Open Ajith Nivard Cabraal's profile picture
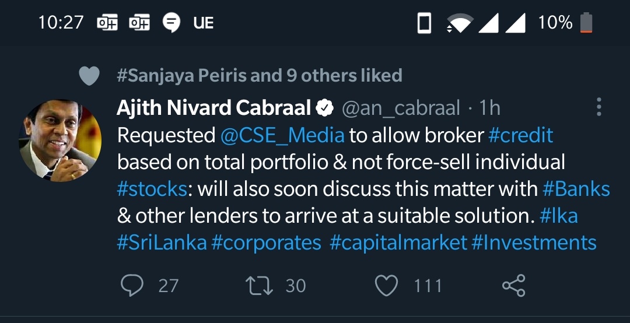The image size is (630, 323). click(60, 141)
